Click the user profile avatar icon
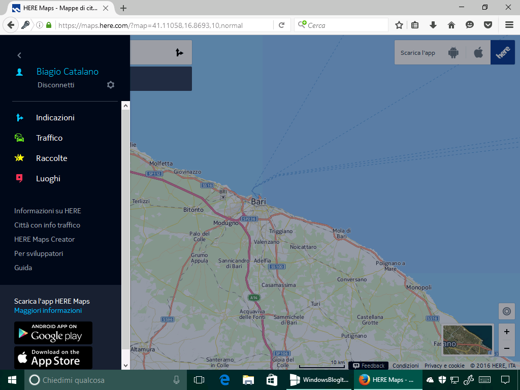Image resolution: width=520 pixels, height=390 pixels. tap(20, 72)
